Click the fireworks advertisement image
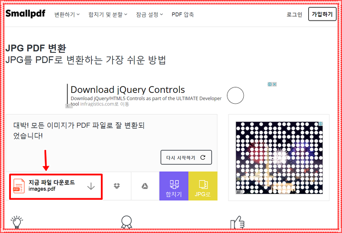 point(279,158)
